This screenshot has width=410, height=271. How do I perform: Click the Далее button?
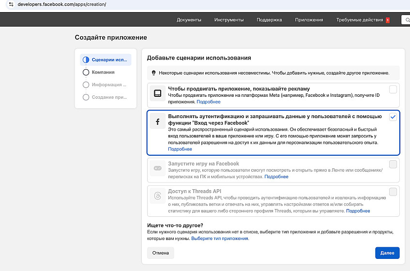click(x=387, y=253)
